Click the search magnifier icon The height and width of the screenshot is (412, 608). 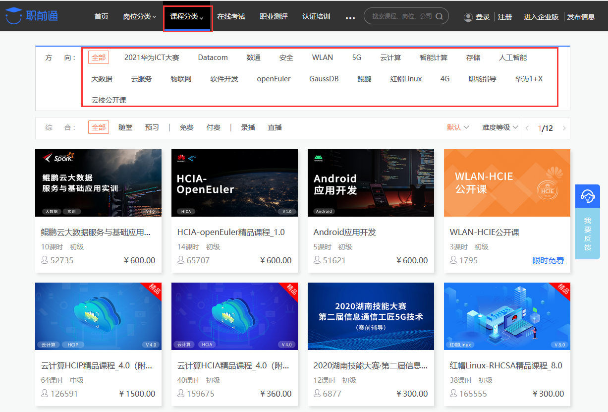click(x=439, y=16)
